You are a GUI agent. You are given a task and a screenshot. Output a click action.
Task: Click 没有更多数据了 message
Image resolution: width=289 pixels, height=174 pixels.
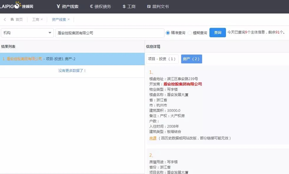(72, 71)
